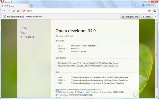Click the Local cache path text
Viewport: 159px width, 99px height.
point(98,83)
